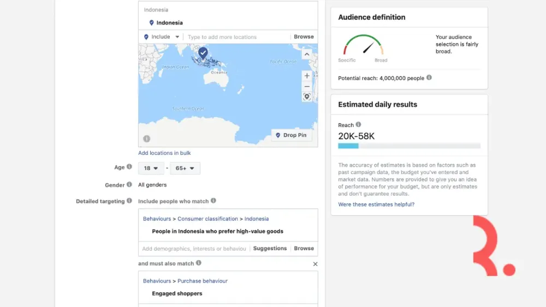This screenshot has width=546, height=307.
Task: Click Browse next to the locations field
Action: (304, 37)
